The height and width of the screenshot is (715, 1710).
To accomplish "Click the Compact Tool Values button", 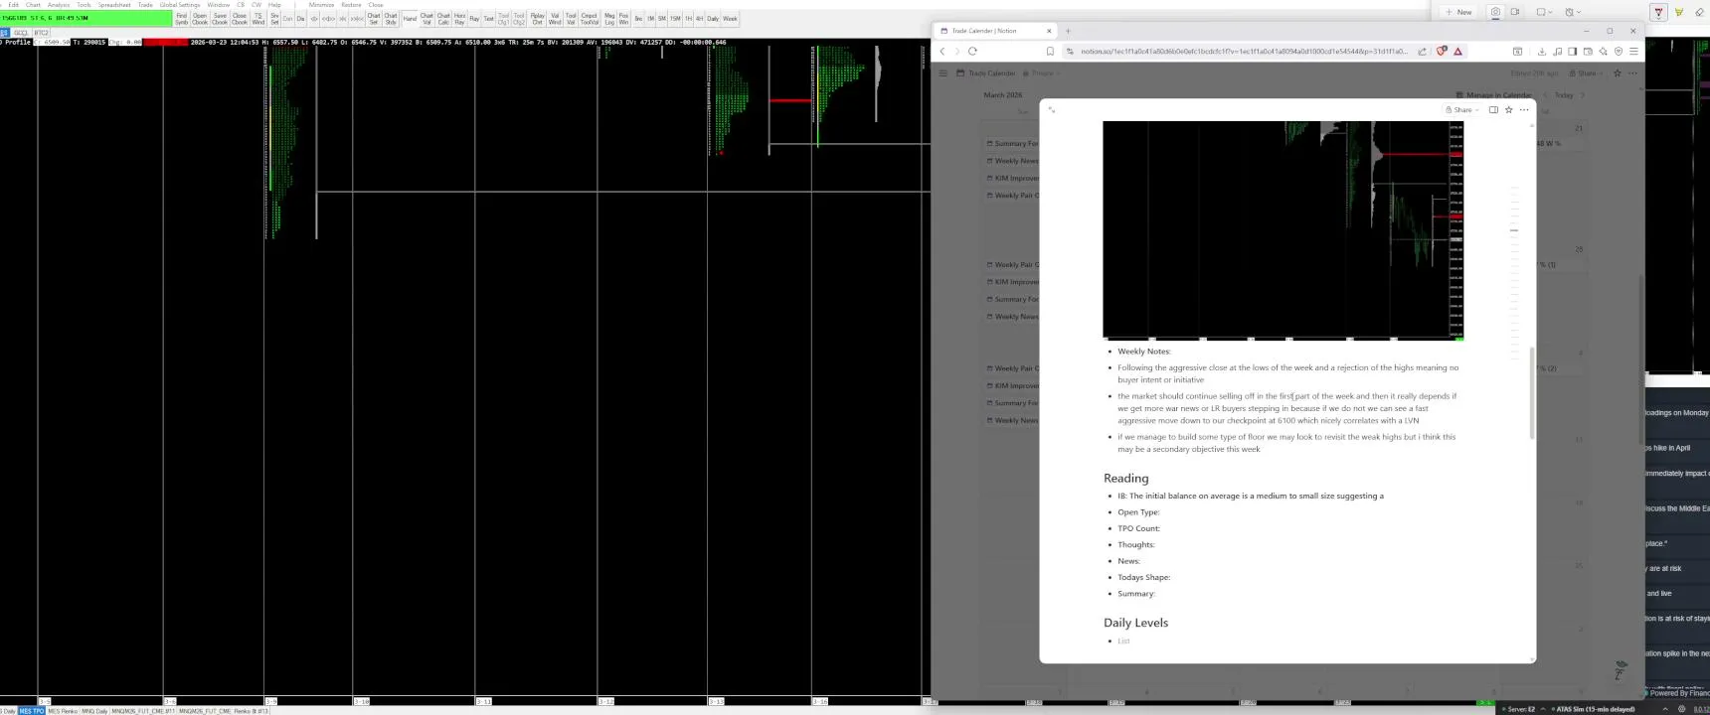I will click(589, 18).
